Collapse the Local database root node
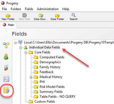 [x=15, y=43]
